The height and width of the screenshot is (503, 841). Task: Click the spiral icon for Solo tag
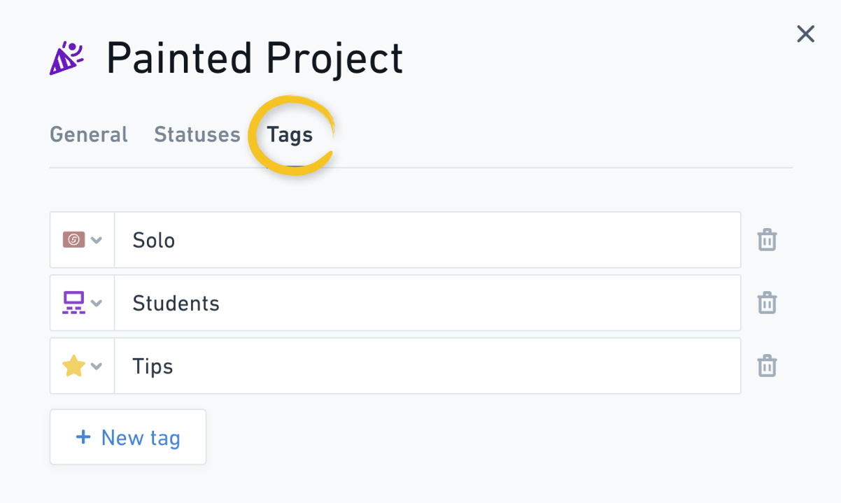73,240
